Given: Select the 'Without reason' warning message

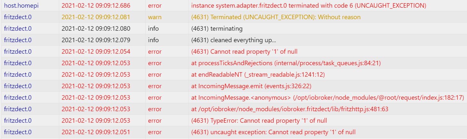Looking at the screenshot, I should [x=276, y=17].
